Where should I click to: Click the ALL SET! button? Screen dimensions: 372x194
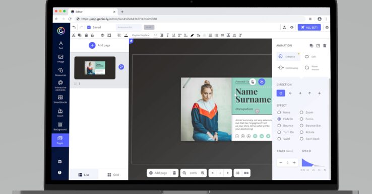click(309, 28)
